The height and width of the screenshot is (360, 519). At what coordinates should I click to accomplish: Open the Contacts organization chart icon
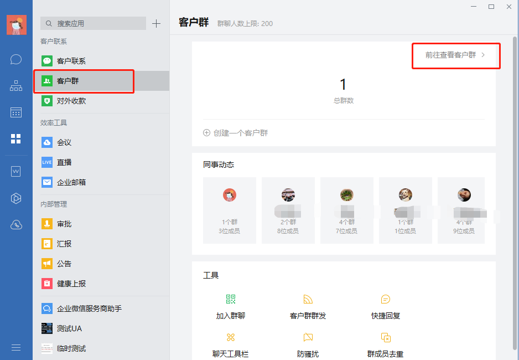[16, 86]
